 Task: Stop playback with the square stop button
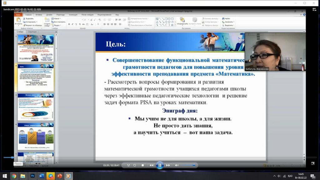(x=143, y=165)
